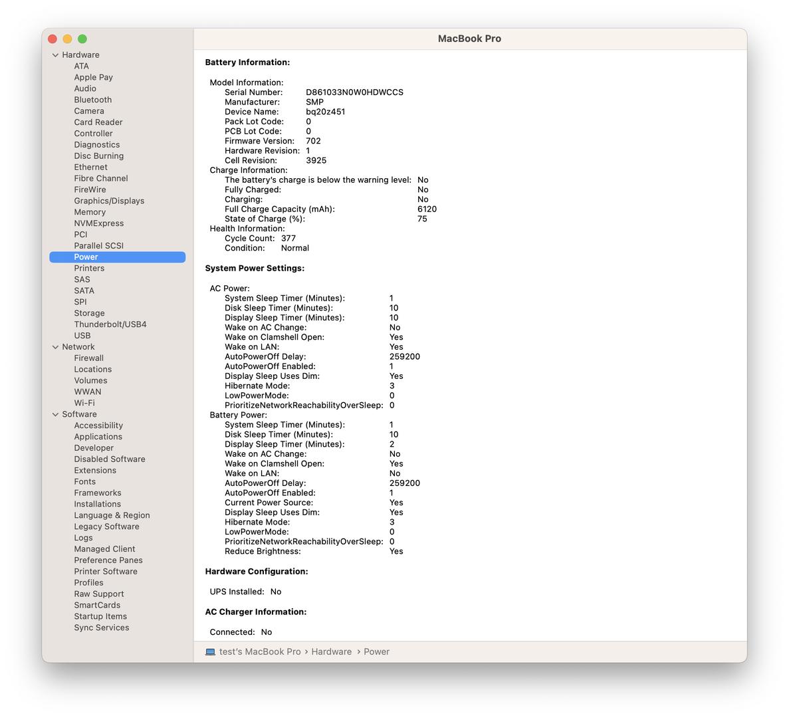The height and width of the screenshot is (718, 789).
Task: Open Graphics/Displays information
Action: [109, 201]
